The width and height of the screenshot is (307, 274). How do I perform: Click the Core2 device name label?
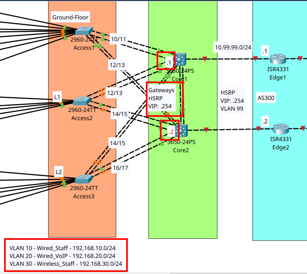(x=181, y=150)
